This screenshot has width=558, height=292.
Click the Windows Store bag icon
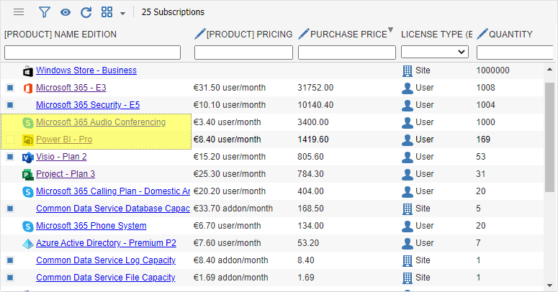coord(28,70)
